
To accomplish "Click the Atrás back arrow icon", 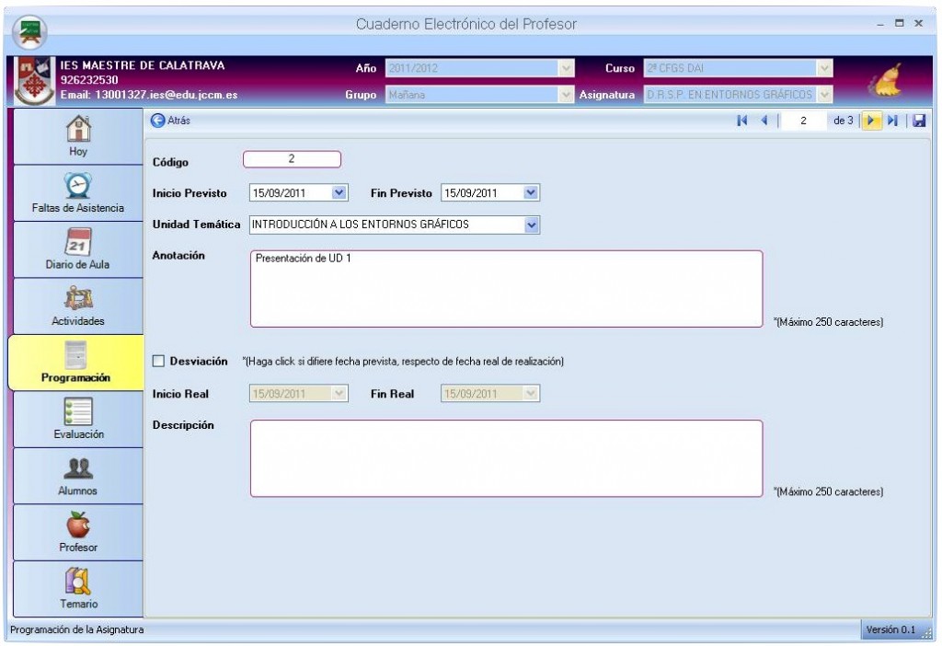I will click(158, 121).
